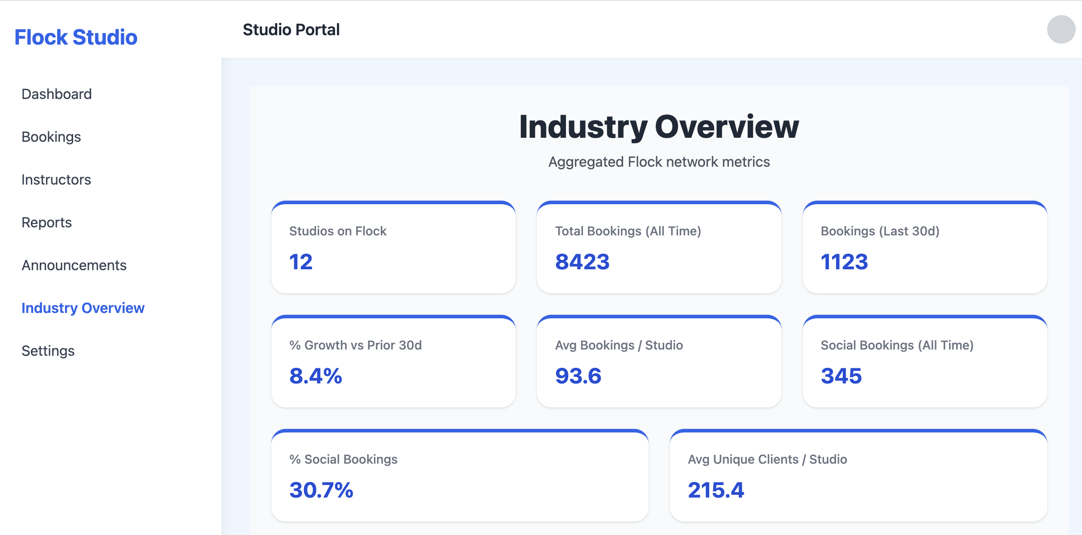Open the user avatar in the top-right corner
The width and height of the screenshot is (1082, 535).
point(1062,30)
